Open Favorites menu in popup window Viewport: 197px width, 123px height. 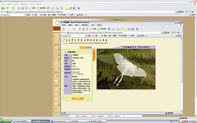(85, 25)
